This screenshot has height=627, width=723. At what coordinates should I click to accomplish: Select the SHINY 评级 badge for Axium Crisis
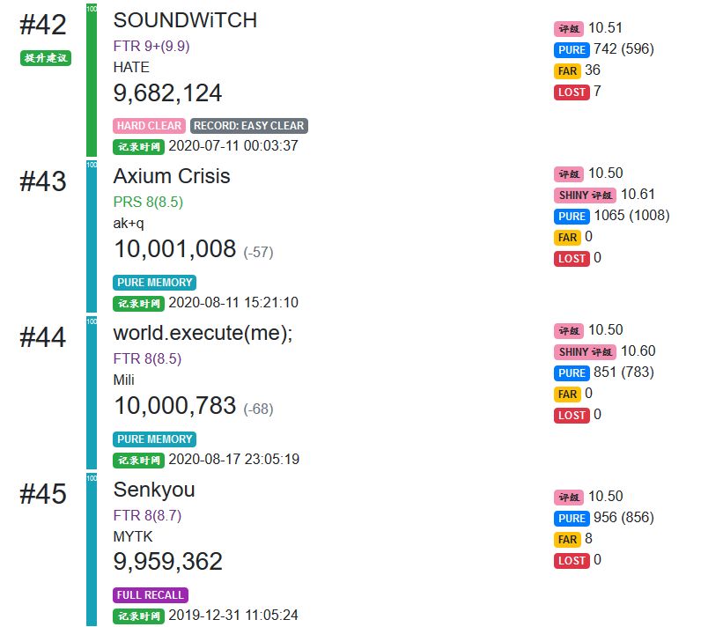tap(585, 195)
